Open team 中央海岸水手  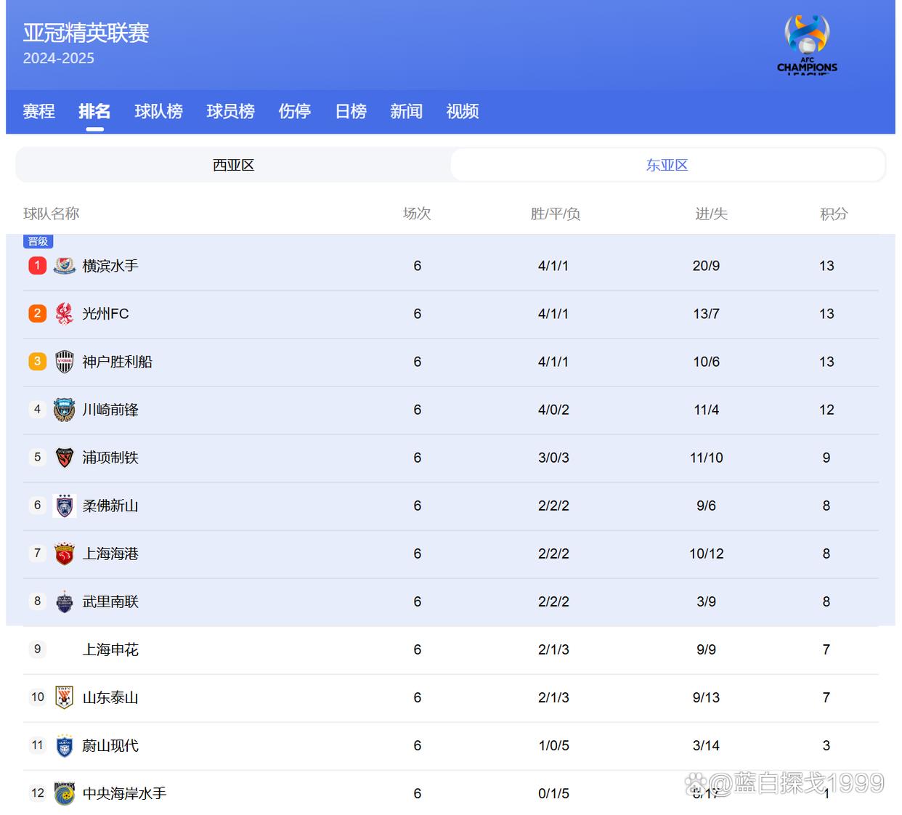pyautogui.click(x=124, y=793)
